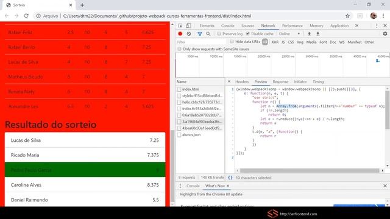390x219 pixels.
Task: Toggle Hide data URLs checkbox
Action: coord(232,42)
